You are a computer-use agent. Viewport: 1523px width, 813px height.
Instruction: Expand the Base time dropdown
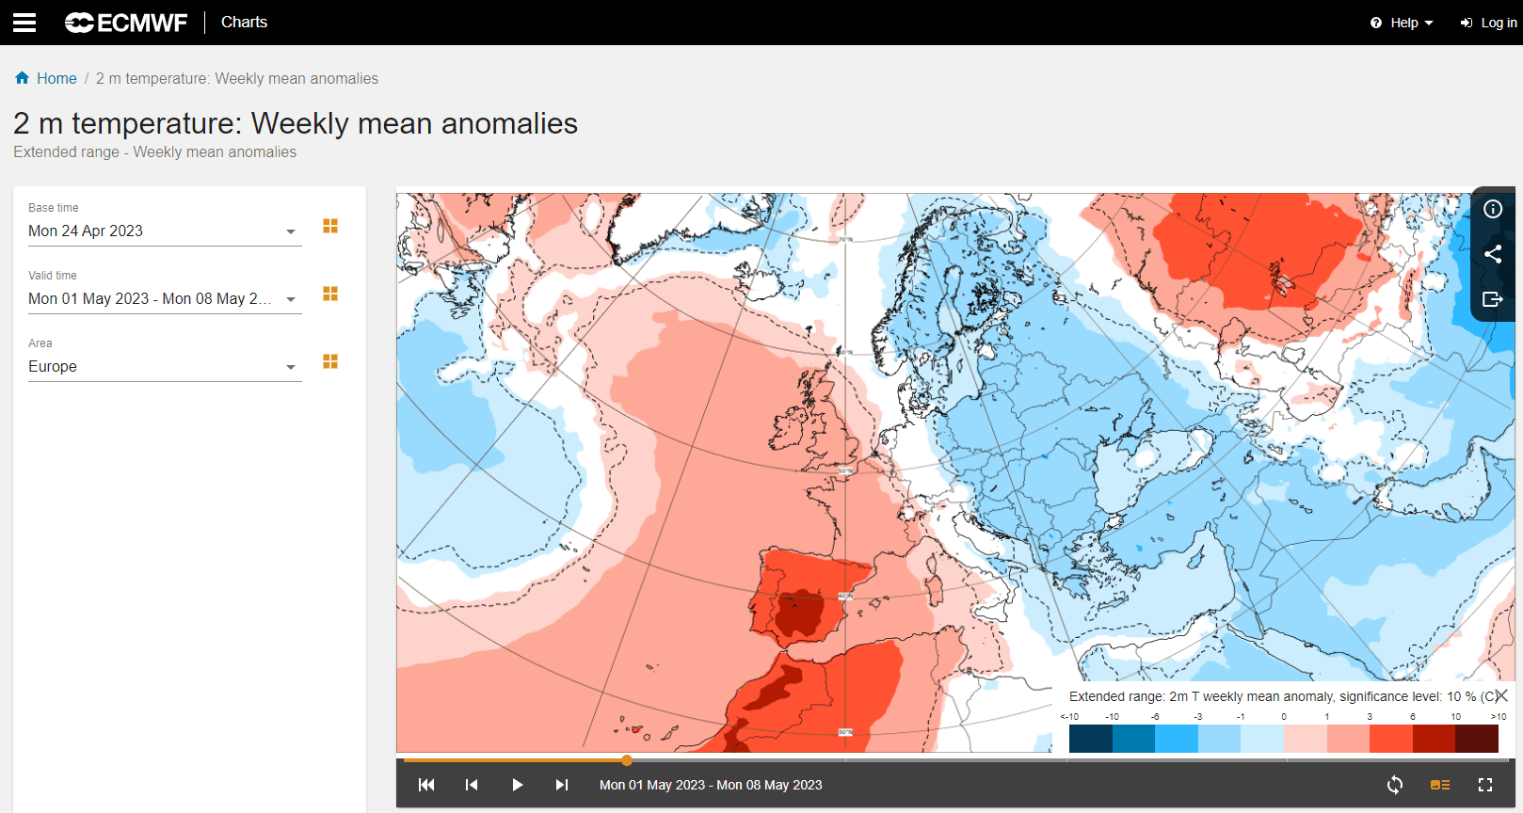click(291, 231)
